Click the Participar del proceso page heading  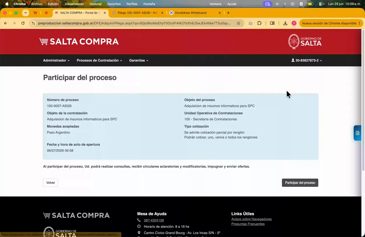pyautogui.click(x=80, y=78)
